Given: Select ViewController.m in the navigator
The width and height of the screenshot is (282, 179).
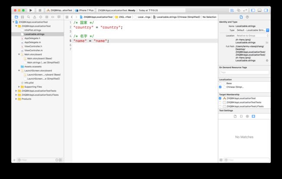Looking at the screenshot, I should [x=33, y=50].
